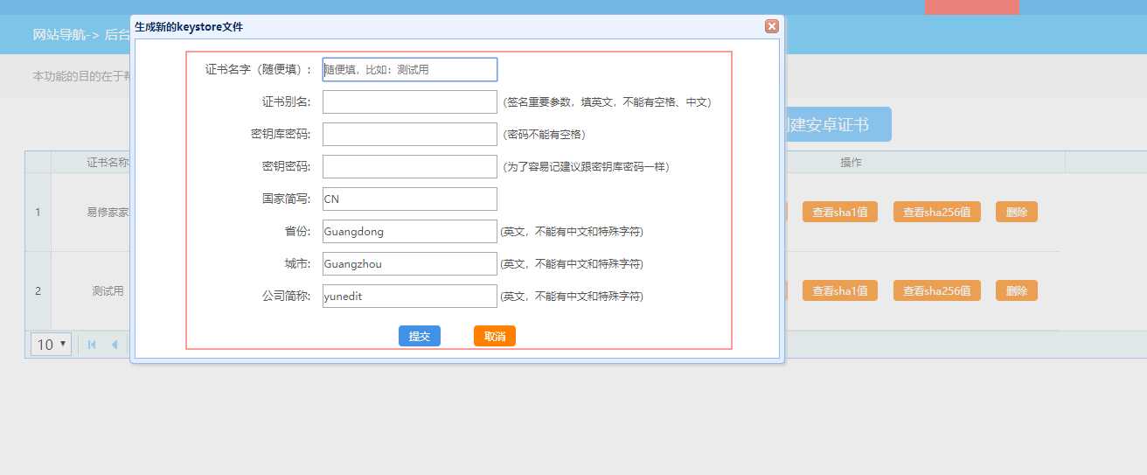Click the 网站导航 breadcrumb link
This screenshot has height=475, width=1147.
[x=59, y=35]
